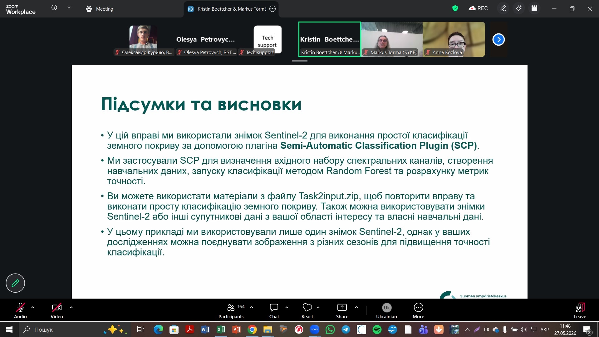Viewport: 599px width, 337px height.
Task: Click the encryption shield icon
Action: tap(455, 8)
